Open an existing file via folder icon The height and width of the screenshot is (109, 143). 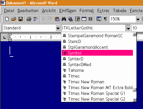[x=14, y=19]
